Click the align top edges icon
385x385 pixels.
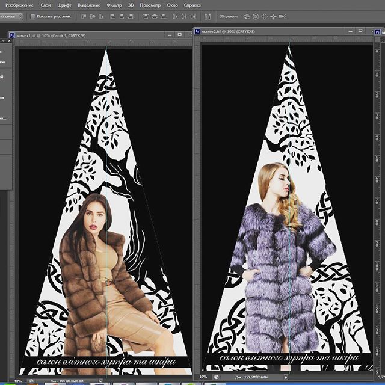84,17
